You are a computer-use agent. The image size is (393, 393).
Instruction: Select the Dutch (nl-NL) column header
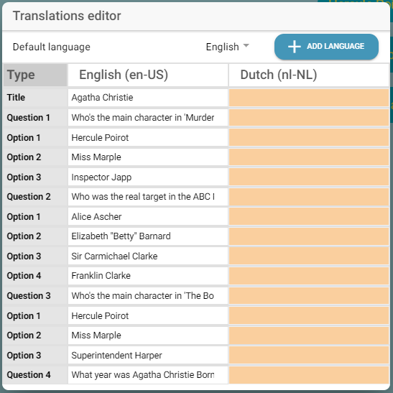(x=309, y=75)
